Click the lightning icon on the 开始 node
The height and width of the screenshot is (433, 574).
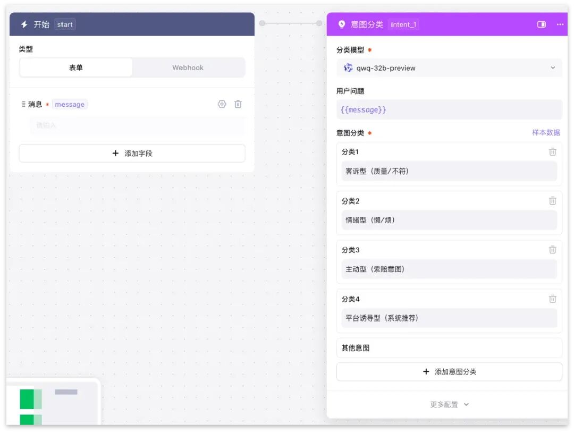[x=24, y=24]
